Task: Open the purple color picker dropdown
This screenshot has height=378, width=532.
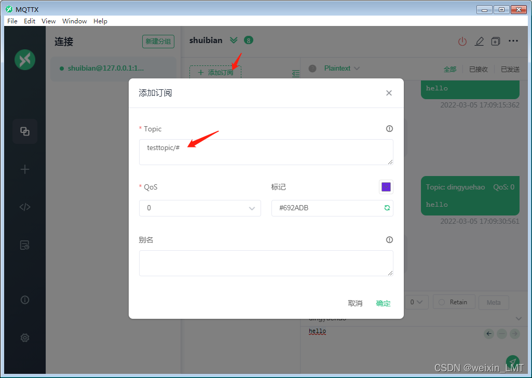Action: pos(386,187)
